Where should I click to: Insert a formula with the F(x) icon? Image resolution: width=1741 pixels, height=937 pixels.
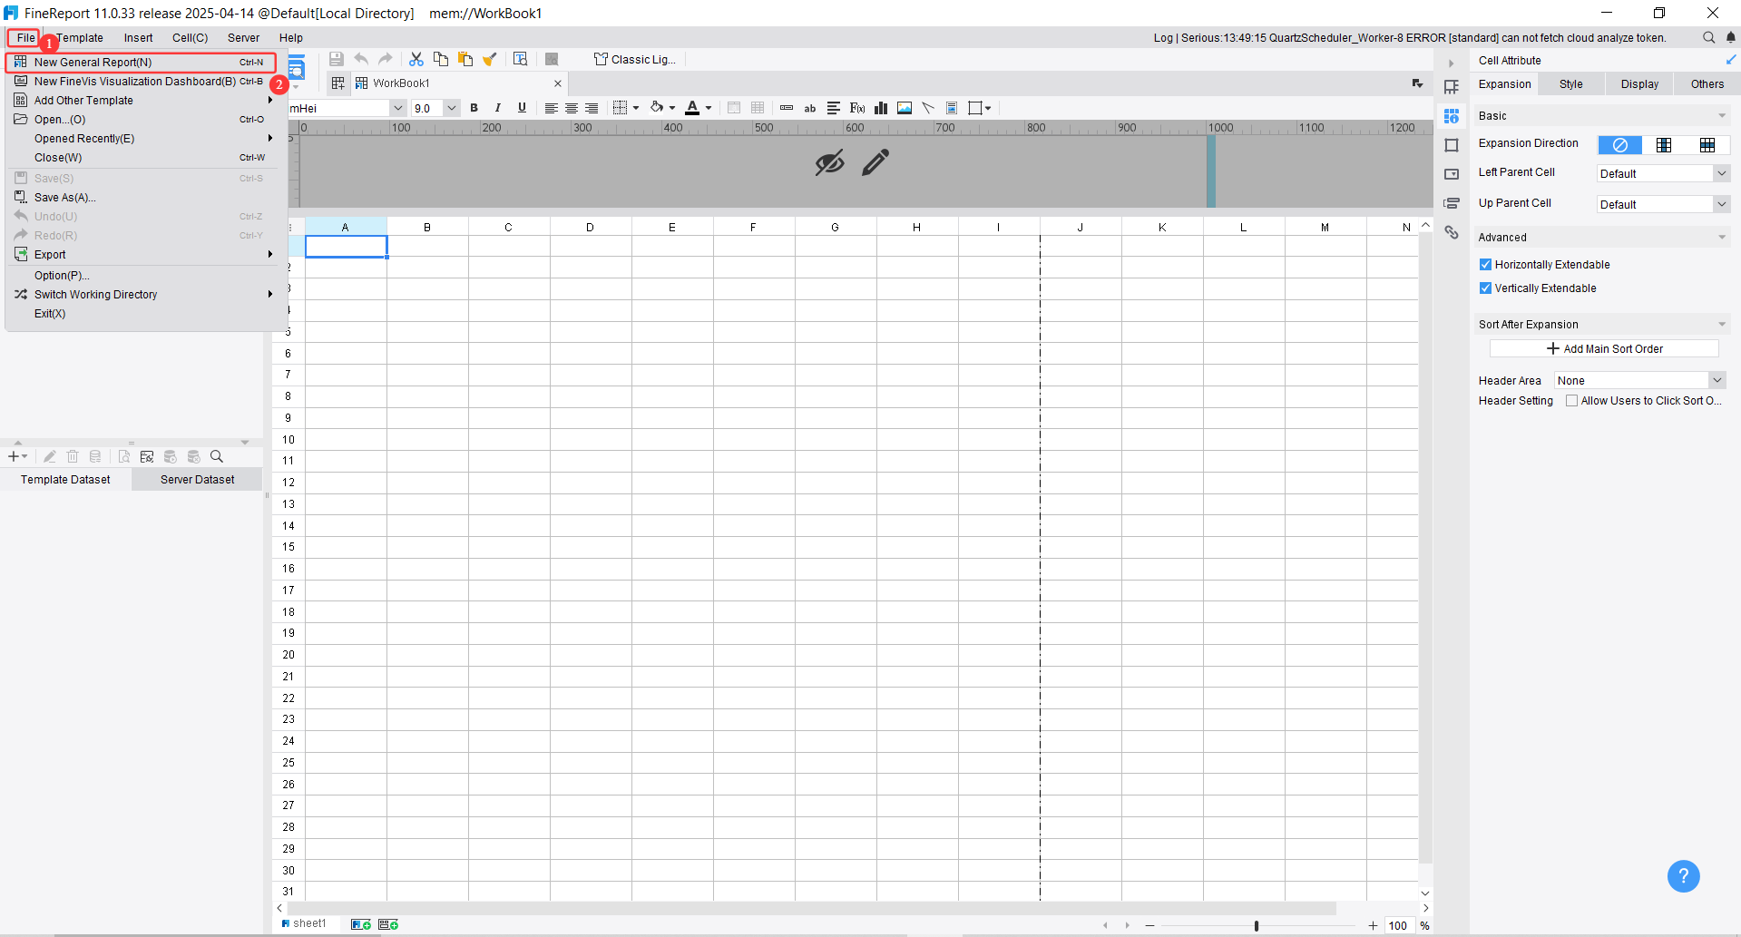coord(856,108)
